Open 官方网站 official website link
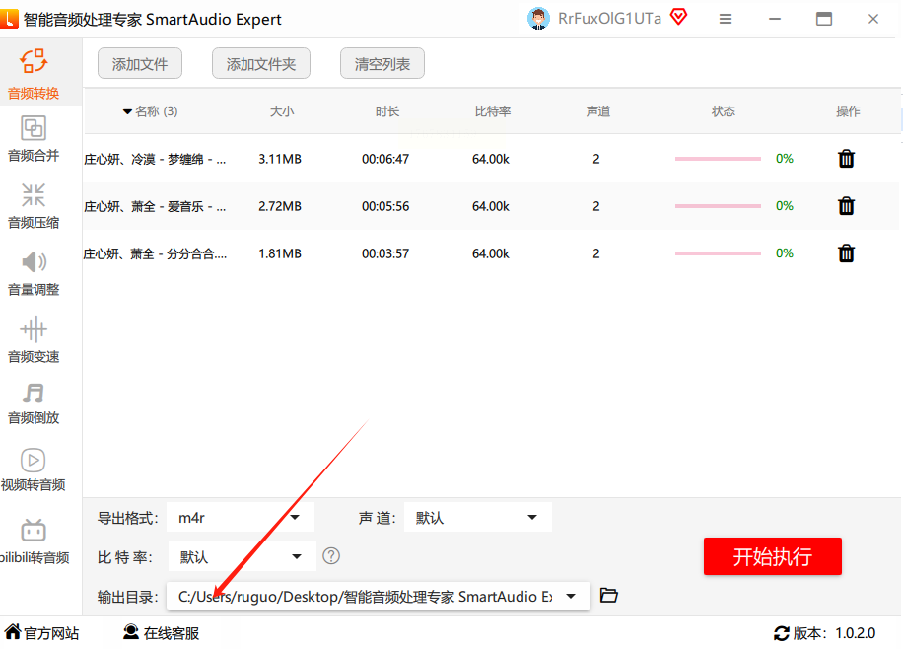This screenshot has width=903, height=649. pos(41,633)
